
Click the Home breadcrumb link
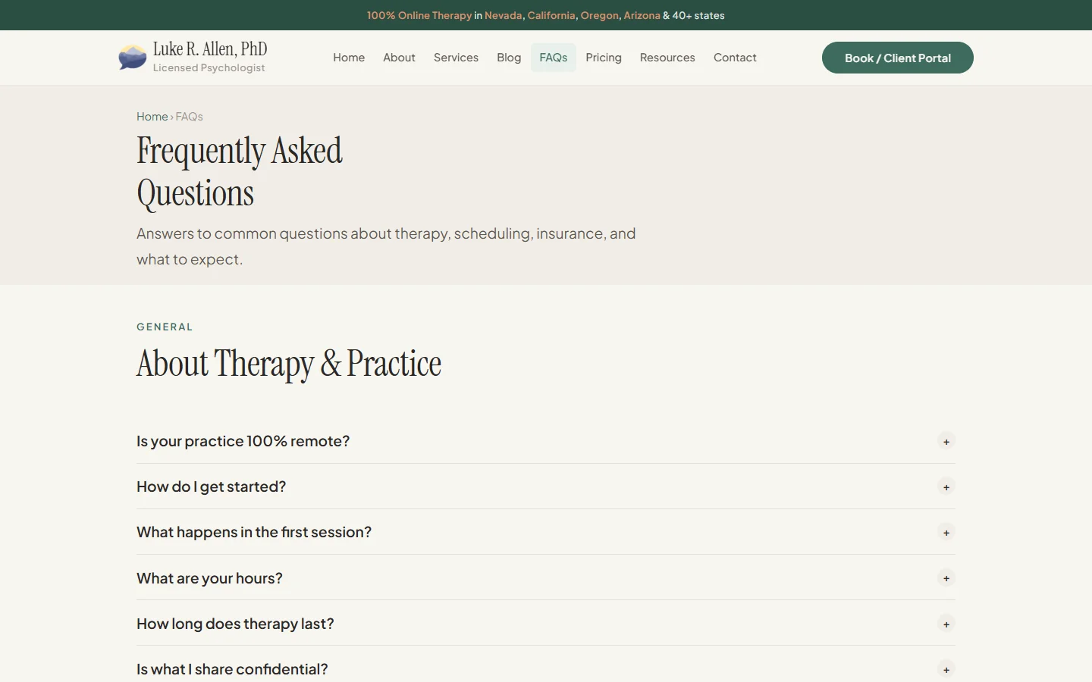152,117
